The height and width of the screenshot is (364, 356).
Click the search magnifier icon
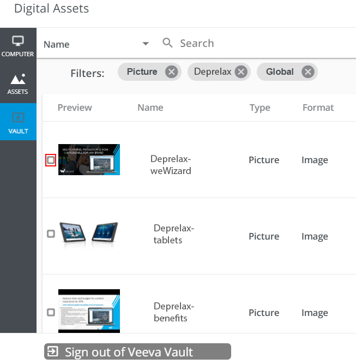pyautogui.click(x=168, y=43)
